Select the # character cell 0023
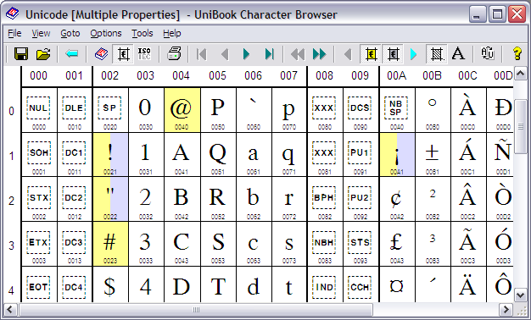The width and height of the screenshot is (531, 320). coord(110,244)
